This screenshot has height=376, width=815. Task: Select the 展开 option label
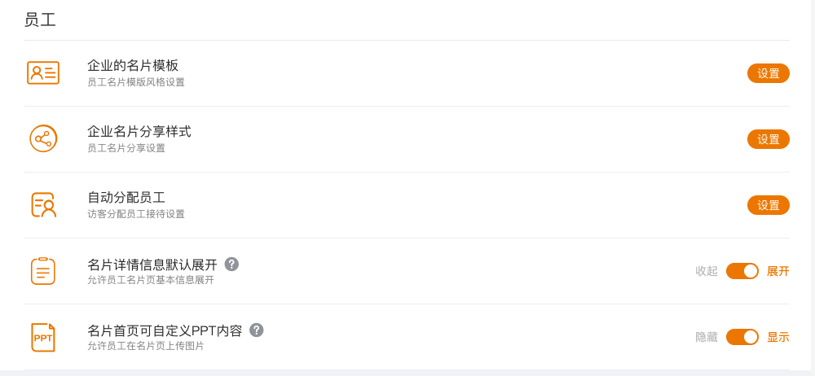pyautogui.click(x=778, y=271)
